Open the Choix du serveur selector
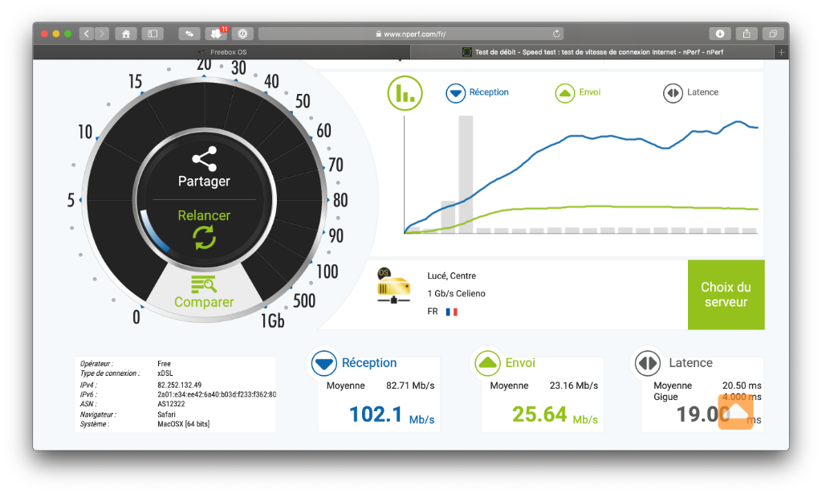This screenshot has width=822, height=494. coord(726,295)
